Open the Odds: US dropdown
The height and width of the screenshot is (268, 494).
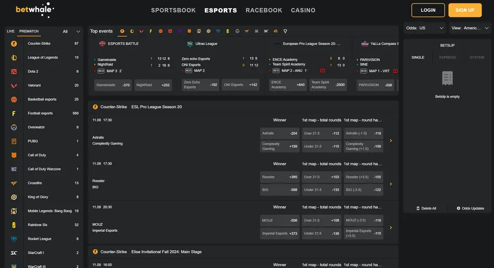(424, 28)
